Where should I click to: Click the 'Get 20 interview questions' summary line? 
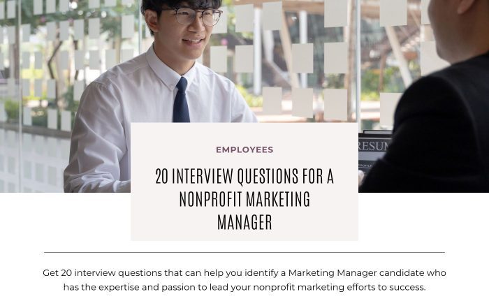[x=245, y=273]
